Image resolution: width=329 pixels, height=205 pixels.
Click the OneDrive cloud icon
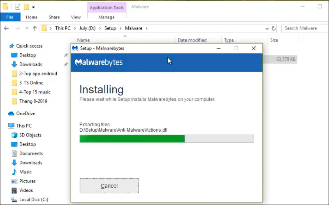click(x=11, y=114)
